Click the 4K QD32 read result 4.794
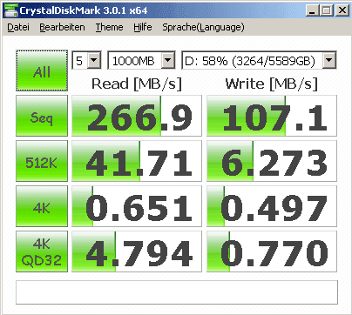This screenshot has width=352, height=315. click(x=137, y=251)
